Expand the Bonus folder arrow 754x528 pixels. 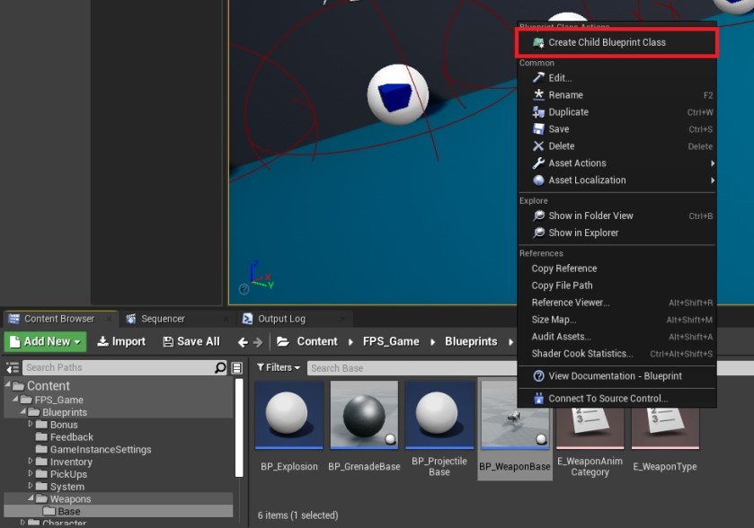(31, 425)
